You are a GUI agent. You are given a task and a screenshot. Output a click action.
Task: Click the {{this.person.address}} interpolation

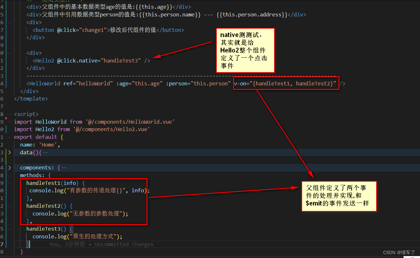coord(252,15)
